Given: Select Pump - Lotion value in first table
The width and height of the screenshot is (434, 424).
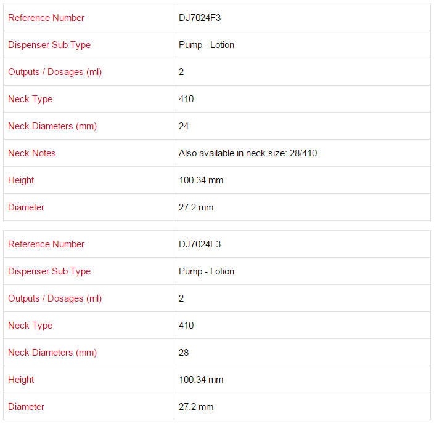Looking at the screenshot, I should click(x=207, y=45).
